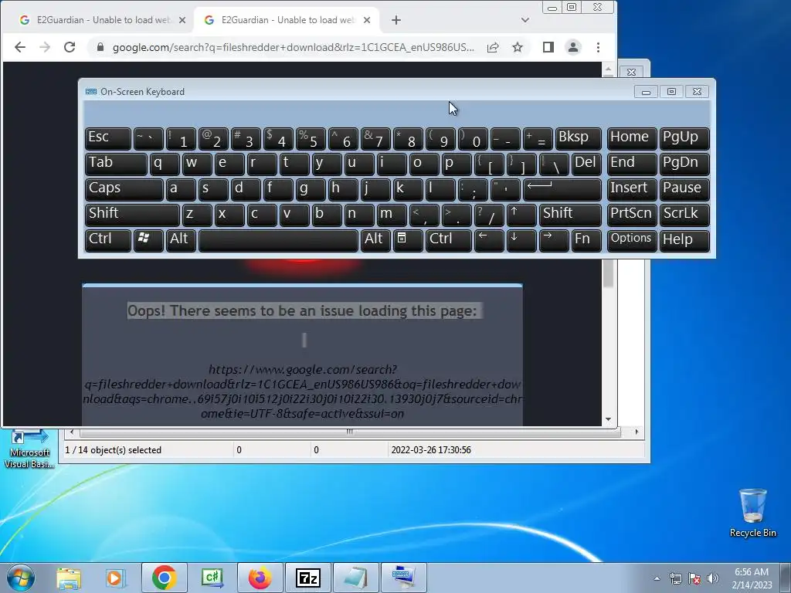Close the first E2Guardian tab
This screenshot has width=791, height=593.
click(x=182, y=20)
